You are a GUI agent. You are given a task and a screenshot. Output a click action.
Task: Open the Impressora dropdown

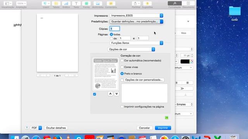136,15
